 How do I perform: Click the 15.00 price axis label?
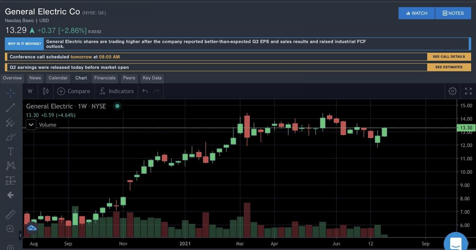click(x=466, y=106)
